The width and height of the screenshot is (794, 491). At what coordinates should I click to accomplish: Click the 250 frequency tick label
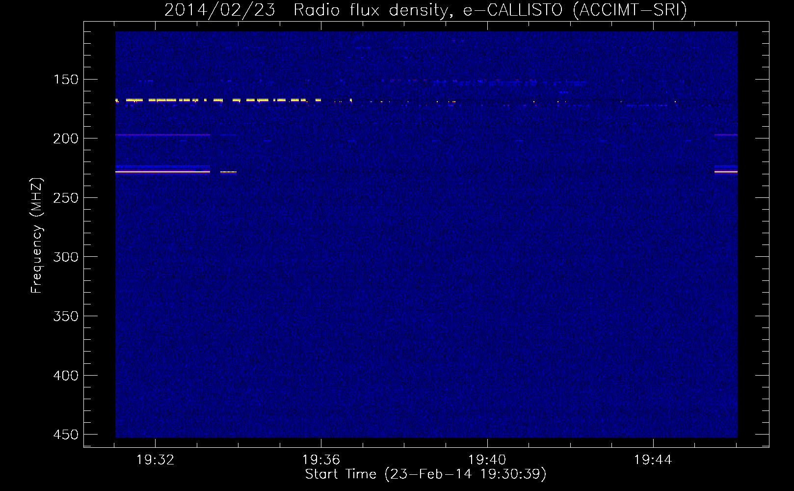[x=66, y=198]
